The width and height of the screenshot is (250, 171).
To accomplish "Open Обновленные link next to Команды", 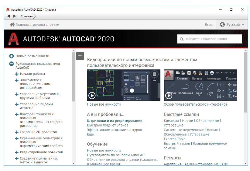I will [x=207, y=121].
